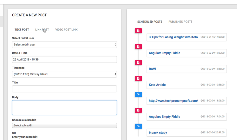Viewport: 237px width, 140px height.
Task: Click the blue link icon above the techprocompsoft post
Action: click(138, 94)
